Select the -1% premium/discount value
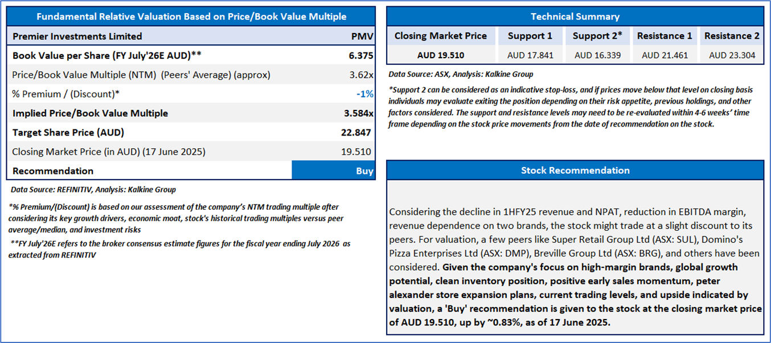Image resolution: width=771 pixels, height=343 pixels. click(365, 94)
